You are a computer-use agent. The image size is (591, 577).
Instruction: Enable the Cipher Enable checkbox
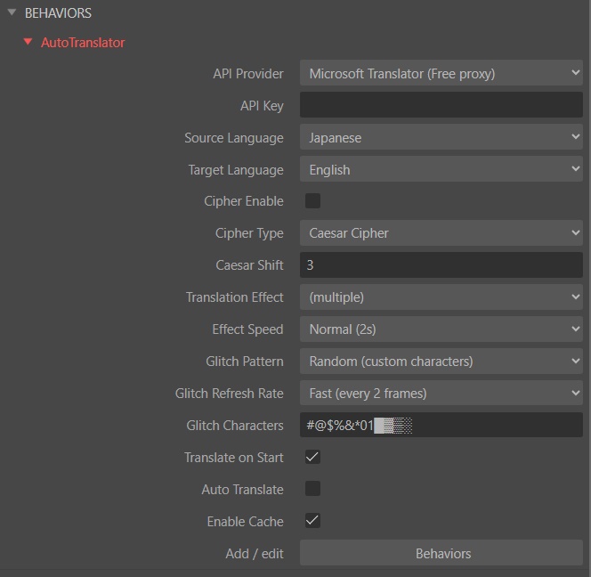coord(312,201)
